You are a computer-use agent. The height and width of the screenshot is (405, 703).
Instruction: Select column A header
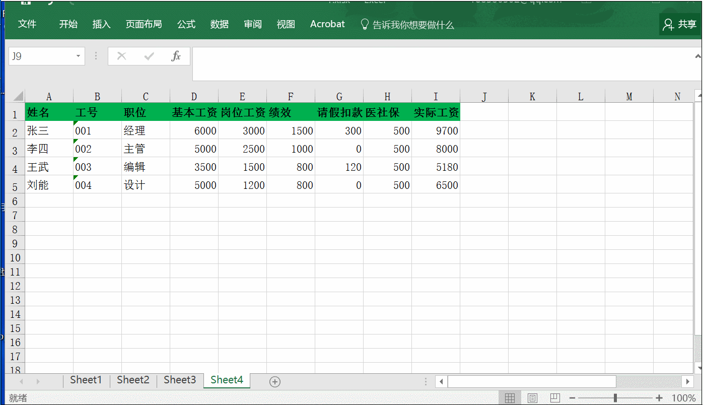coord(49,96)
